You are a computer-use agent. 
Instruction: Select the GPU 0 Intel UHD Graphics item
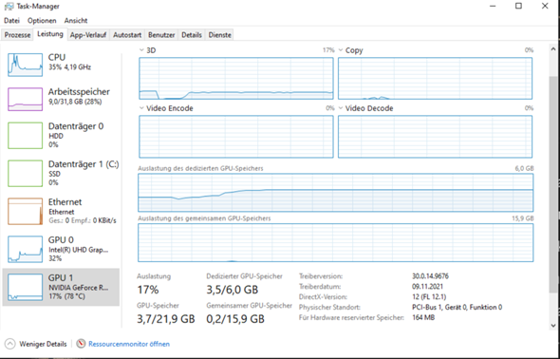[62, 249]
